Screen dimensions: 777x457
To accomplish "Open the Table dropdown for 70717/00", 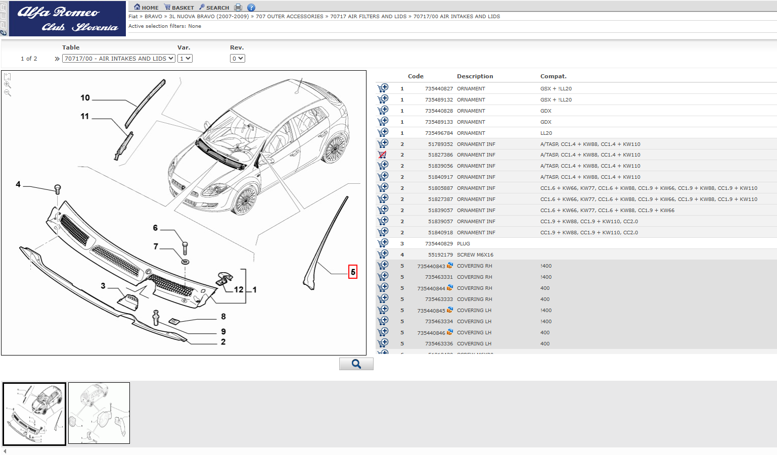I will pyautogui.click(x=119, y=59).
